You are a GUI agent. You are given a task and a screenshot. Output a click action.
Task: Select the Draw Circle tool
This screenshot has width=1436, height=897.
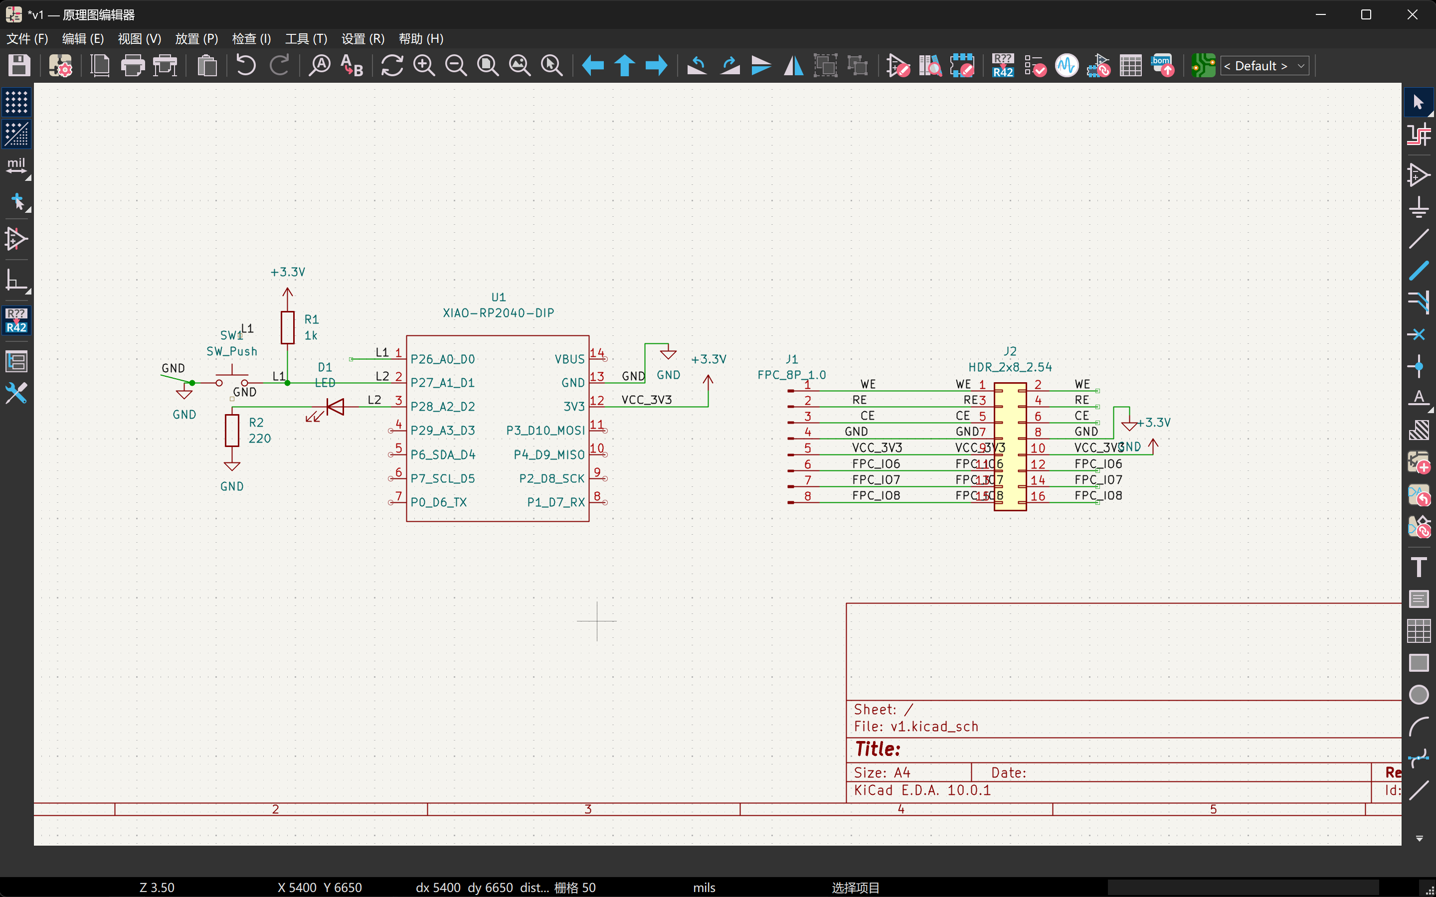(x=1419, y=695)
